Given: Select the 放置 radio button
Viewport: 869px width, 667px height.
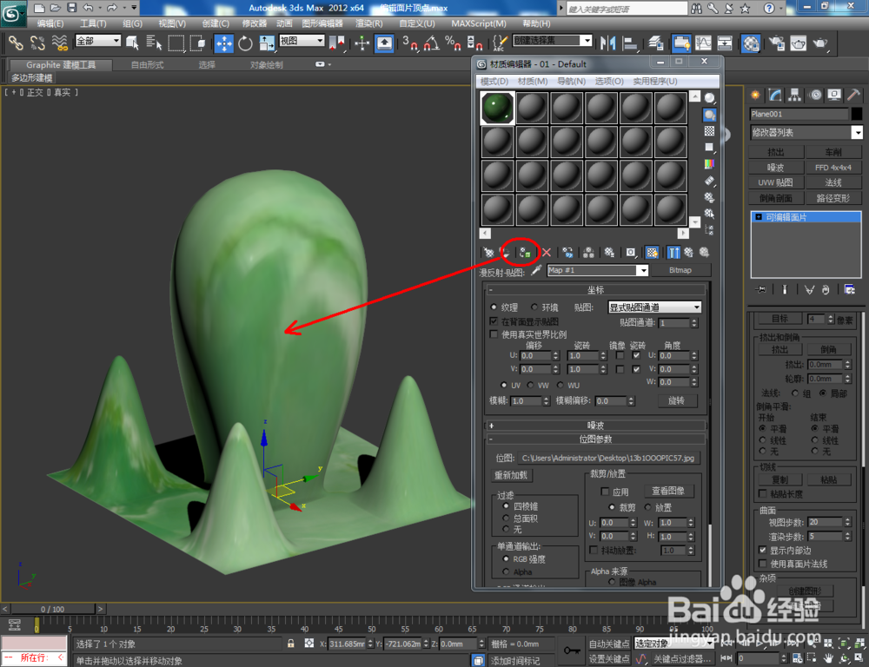Looking at the screenshot, I should pos(647,507).
